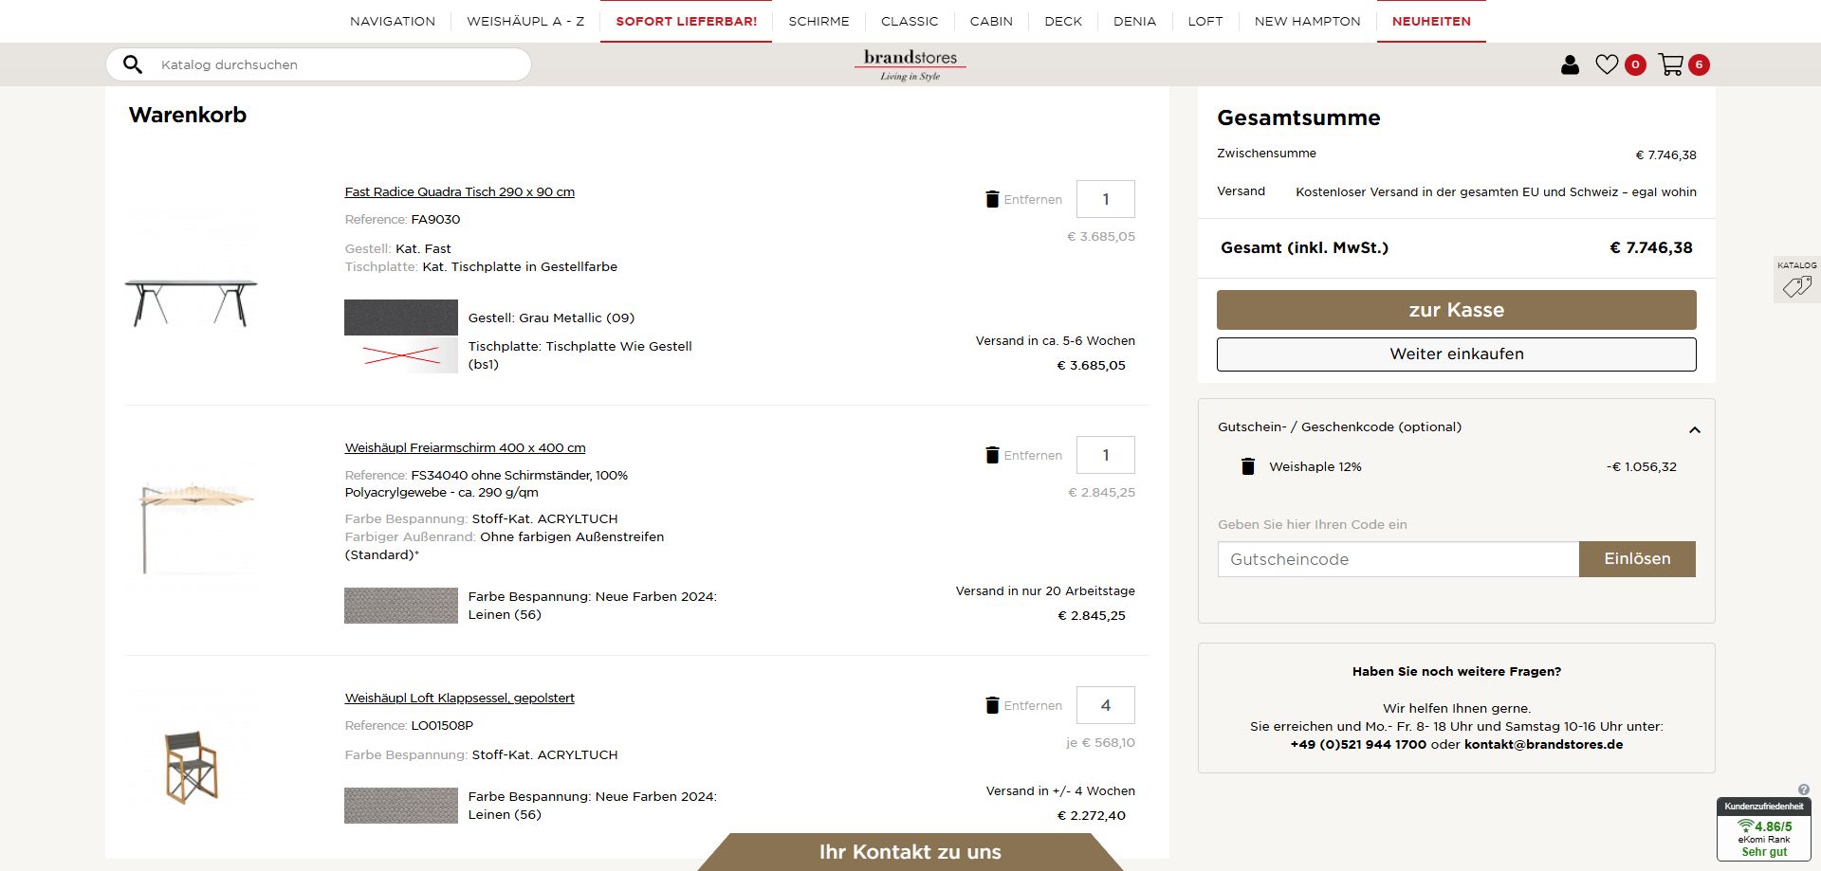Open the NEW HAMPTON menu

pos(1307,21)
